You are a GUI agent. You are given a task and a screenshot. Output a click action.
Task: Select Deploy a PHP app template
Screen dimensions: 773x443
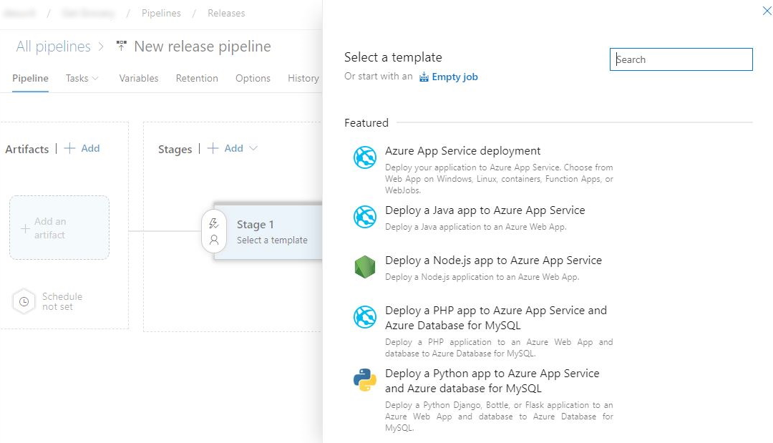click(x=483, y=331)
